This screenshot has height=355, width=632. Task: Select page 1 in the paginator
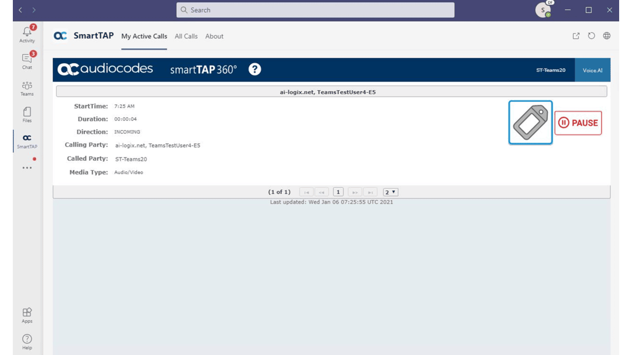[x=338, y=192]
